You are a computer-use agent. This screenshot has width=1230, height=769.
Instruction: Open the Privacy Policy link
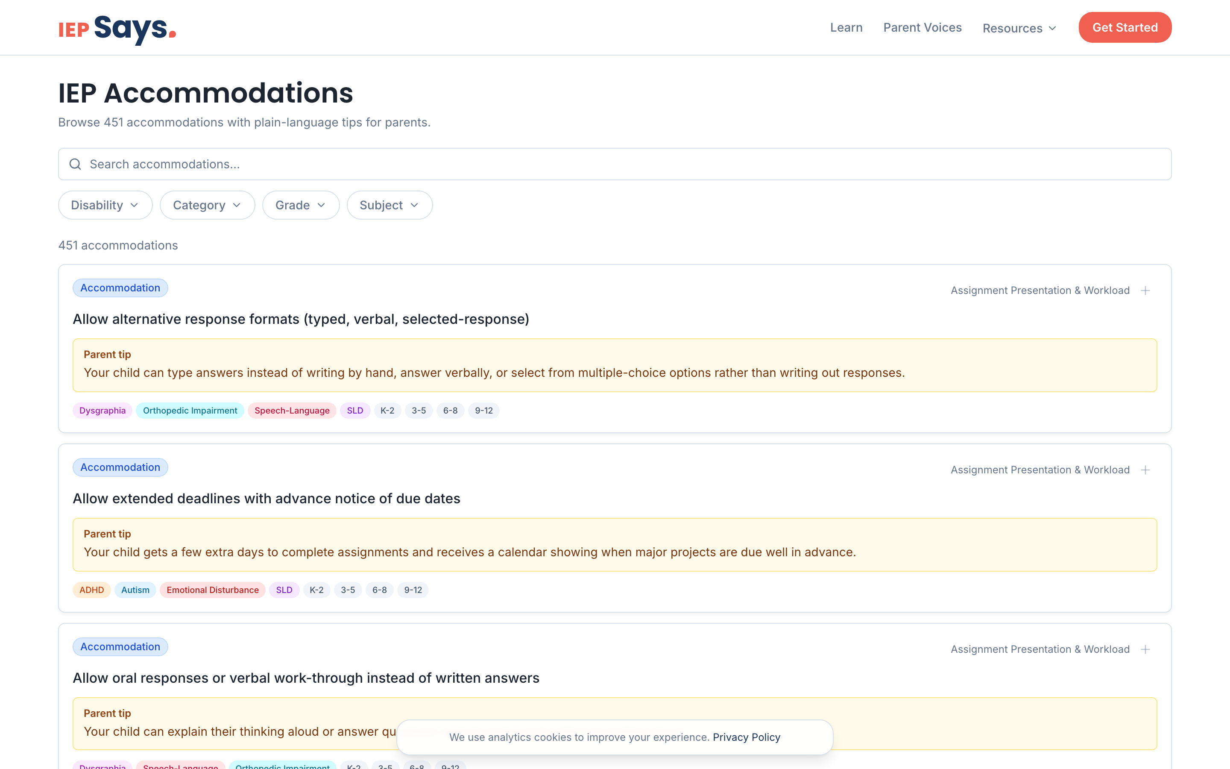(746, 737)
